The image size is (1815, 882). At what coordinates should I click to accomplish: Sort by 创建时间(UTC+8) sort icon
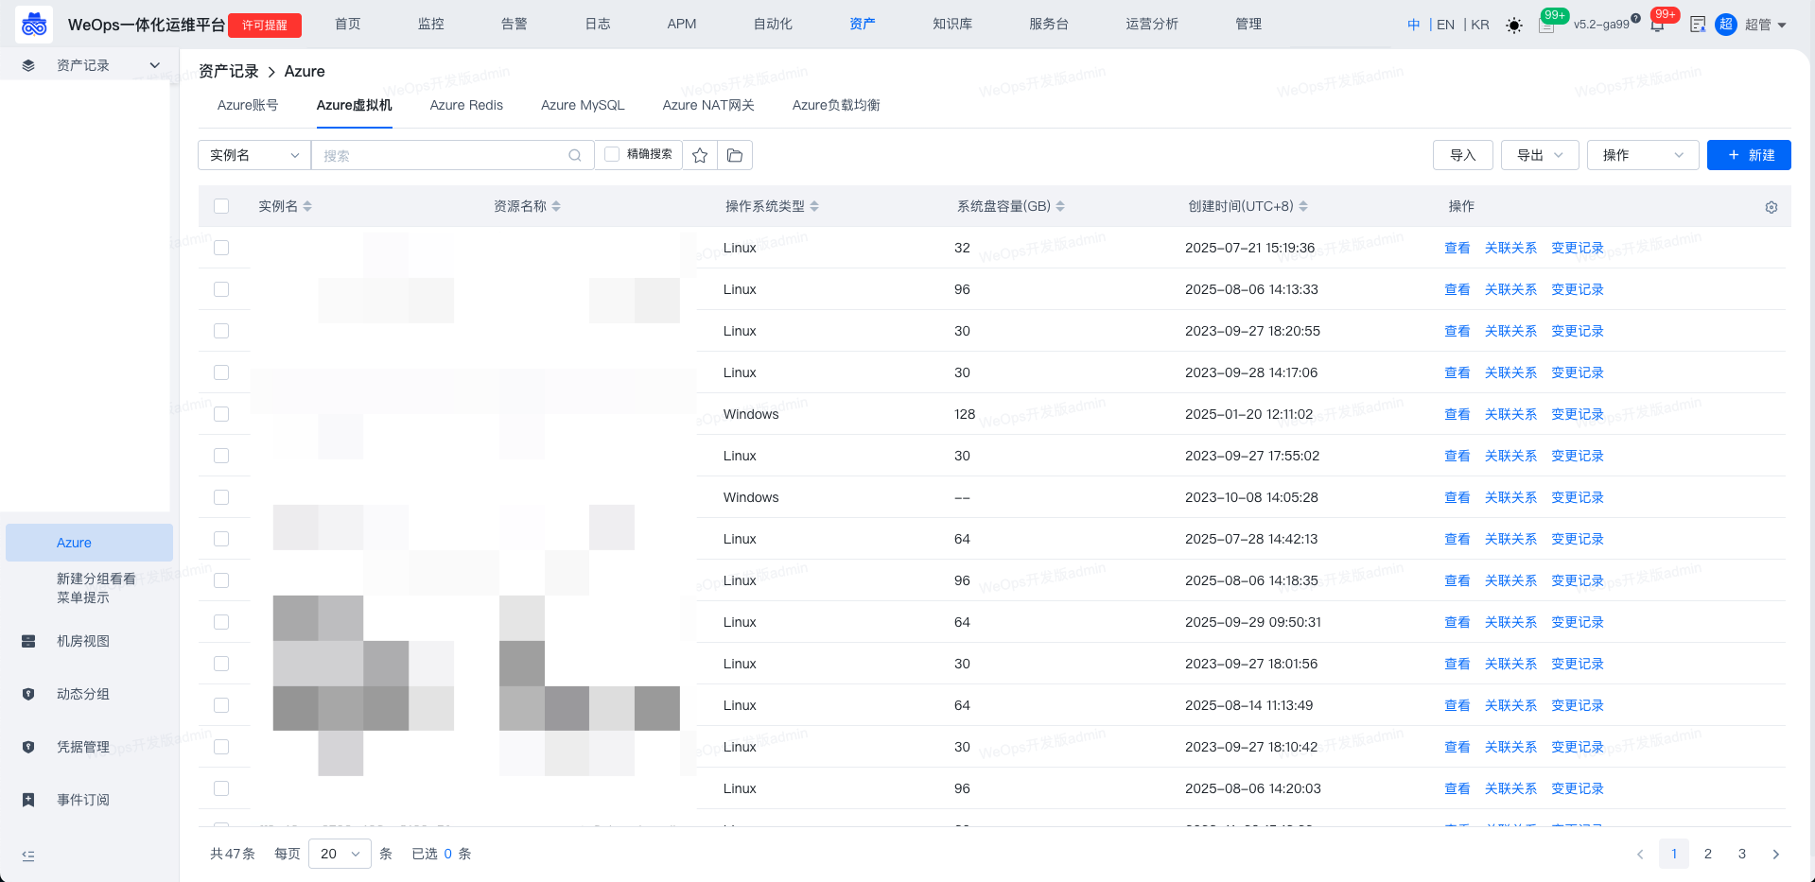(1303, 206)
